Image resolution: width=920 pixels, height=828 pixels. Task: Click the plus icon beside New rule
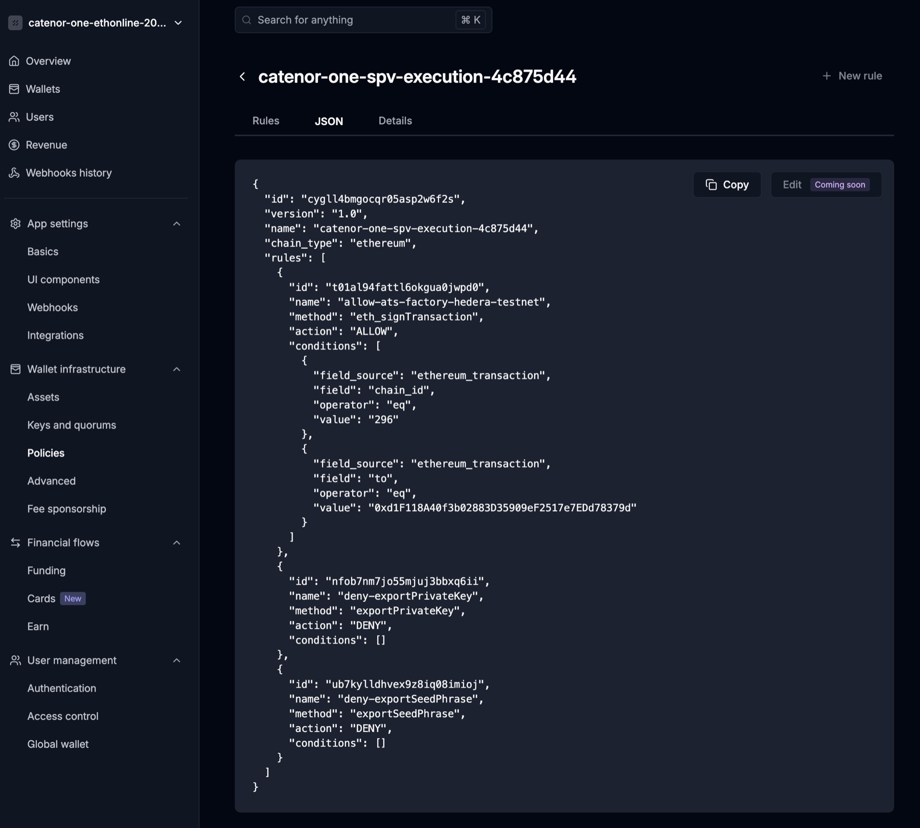coord(826,76)
